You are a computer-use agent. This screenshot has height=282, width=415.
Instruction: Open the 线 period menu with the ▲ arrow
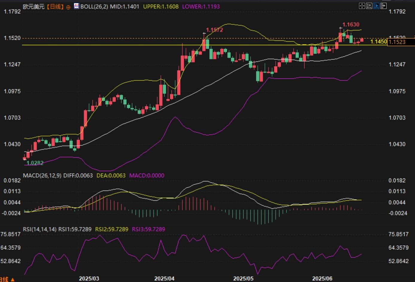click(x=7, y=279)
